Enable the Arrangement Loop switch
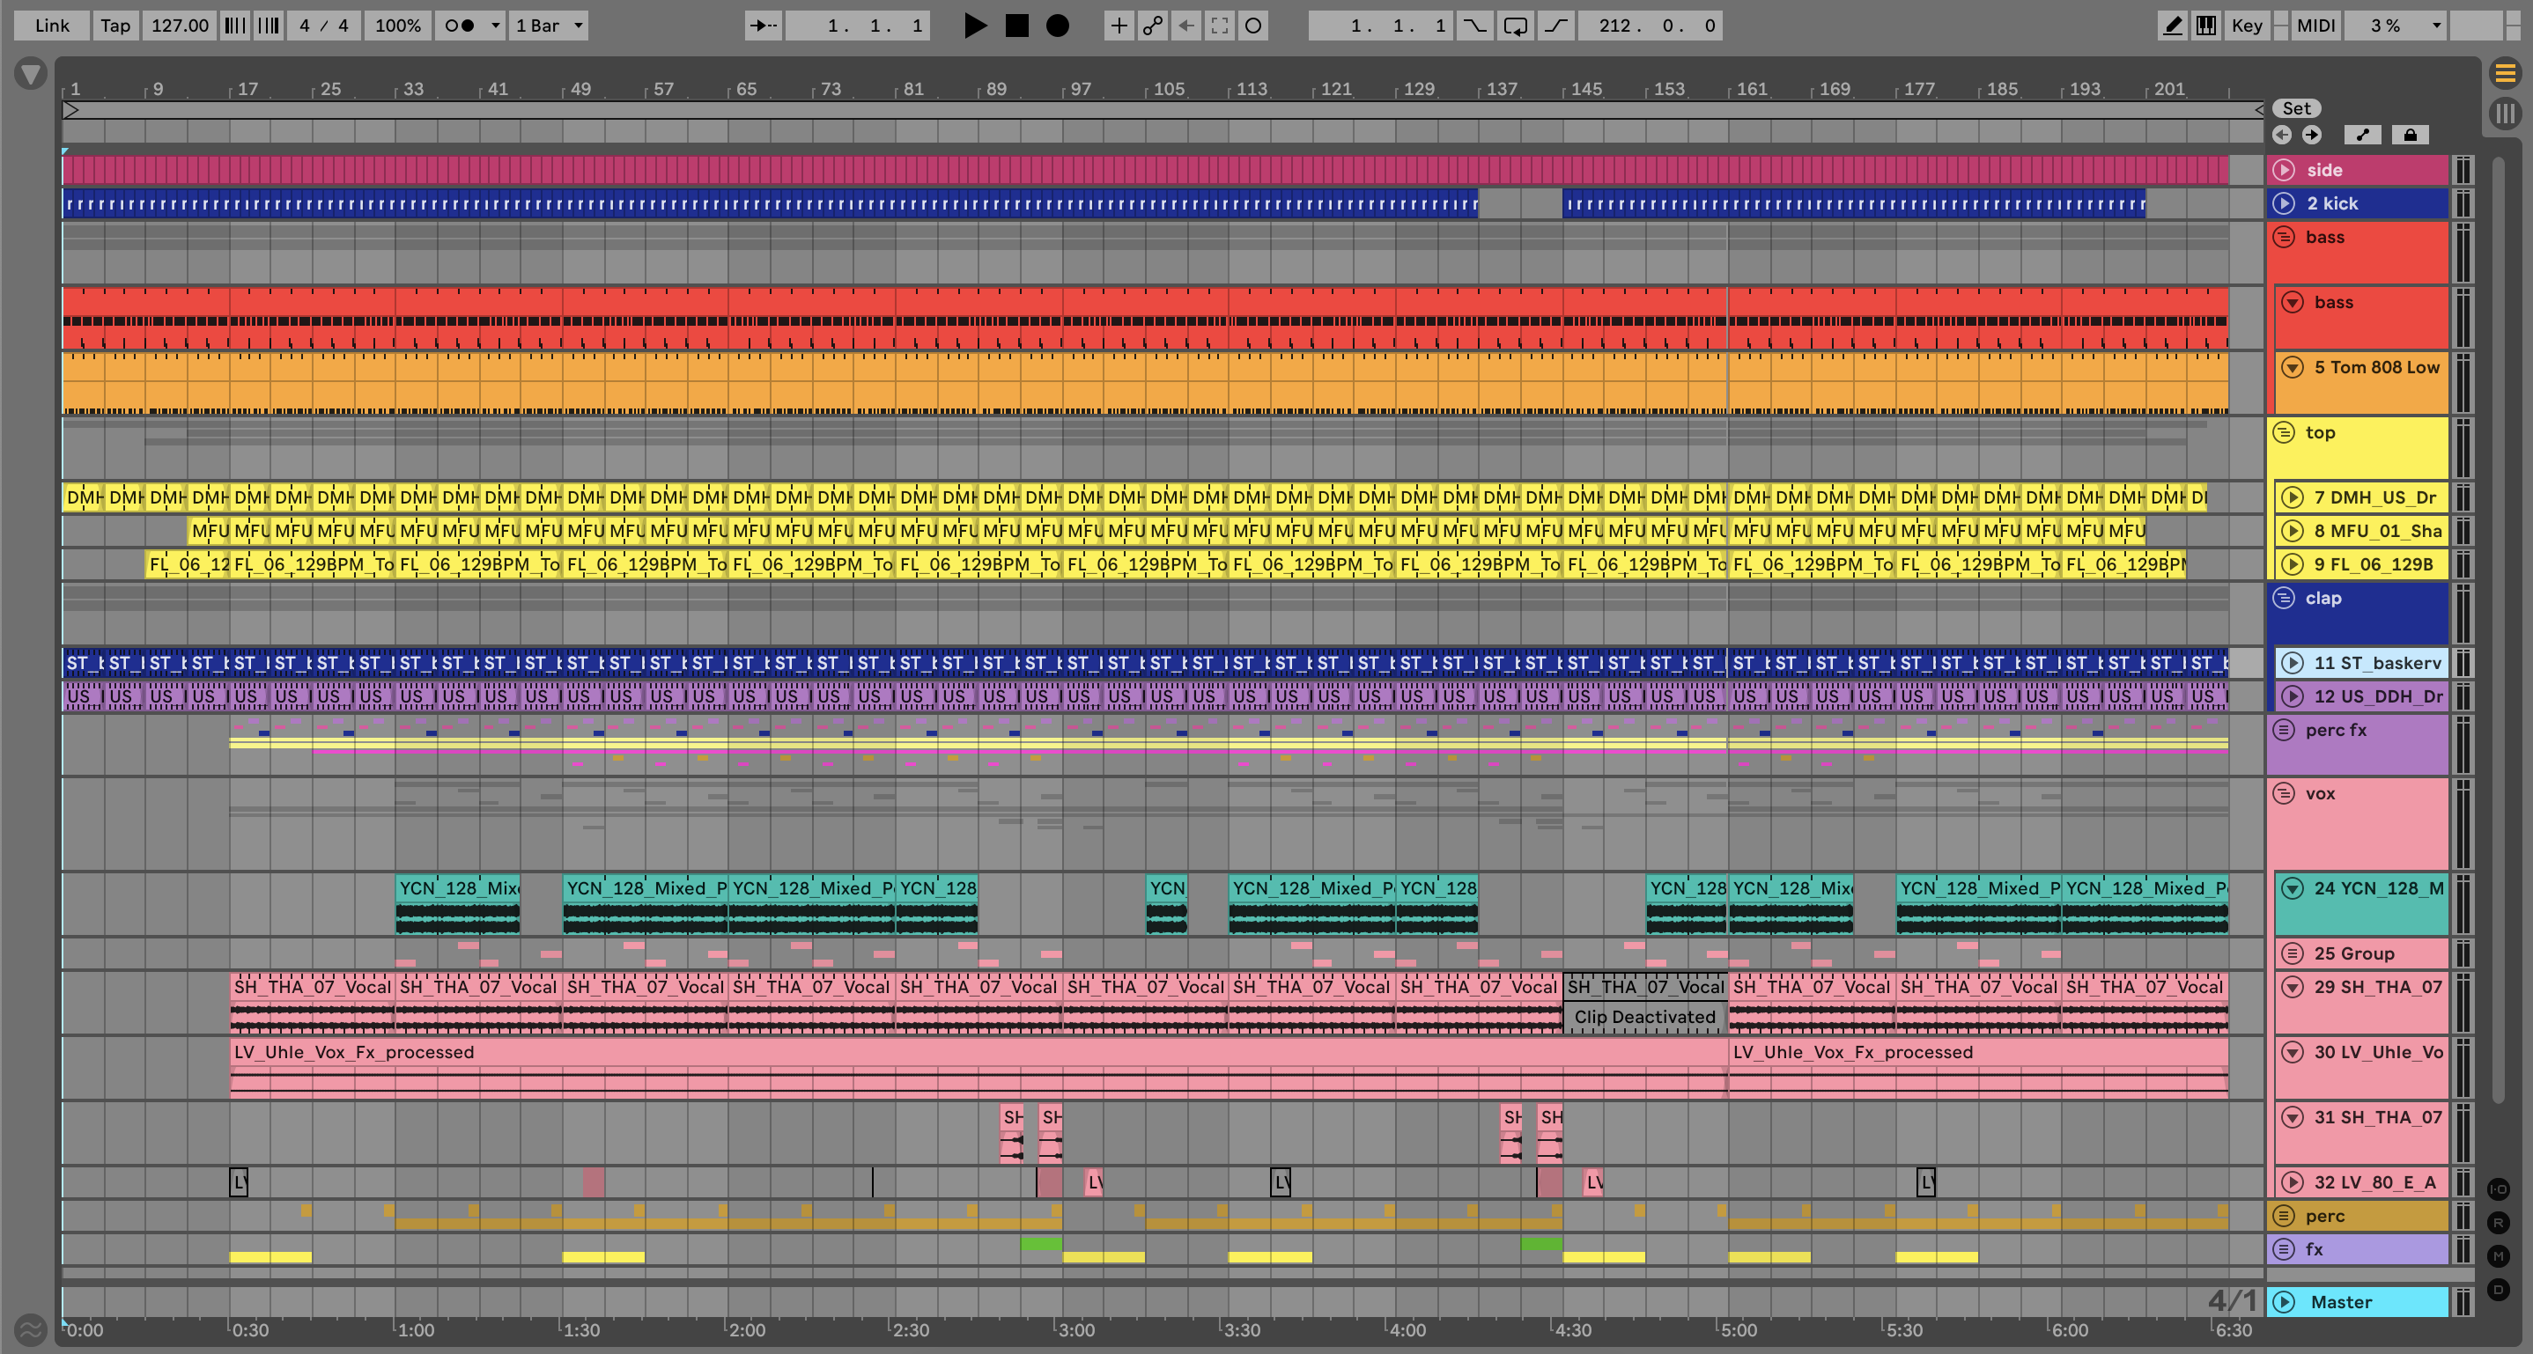This screenshot has height=1354, width=2533. [1515, 26]
